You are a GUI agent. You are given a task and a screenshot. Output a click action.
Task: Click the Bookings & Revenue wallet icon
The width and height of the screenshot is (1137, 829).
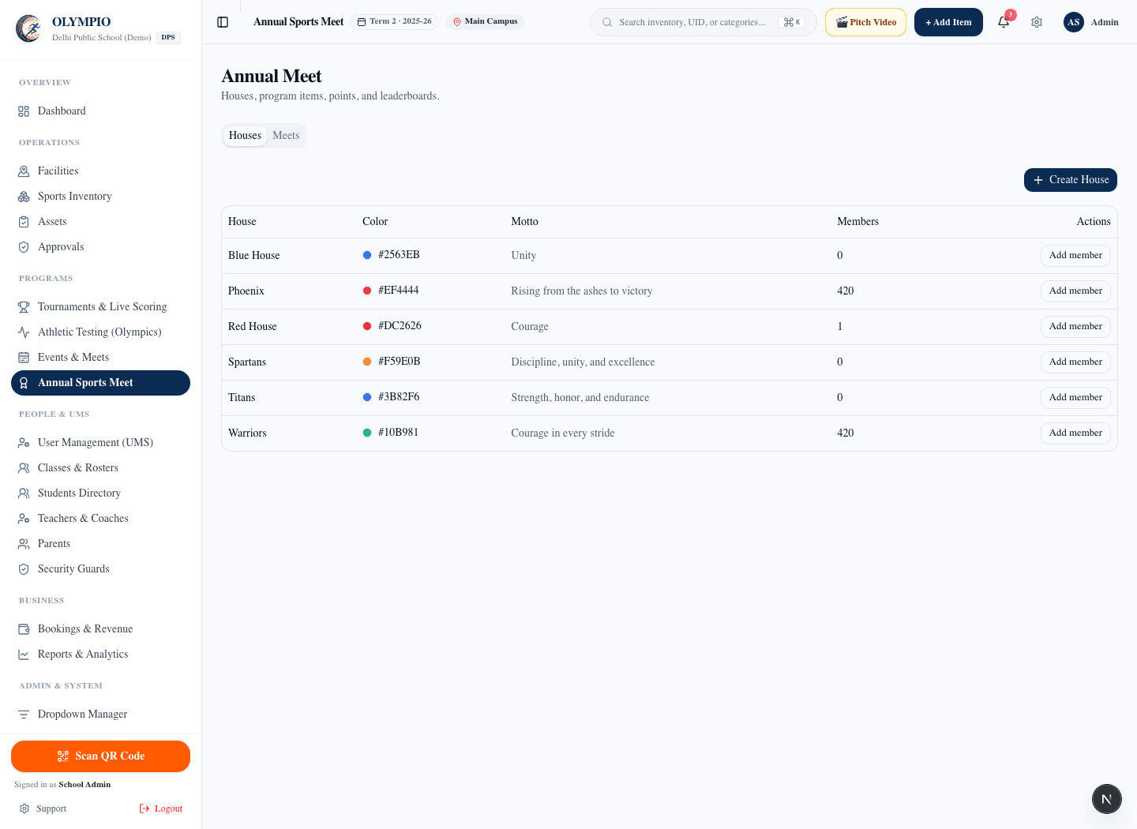(24, 629)
